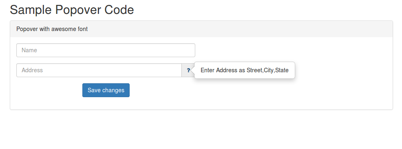Click the Save changes button
Image resolution: width=402 pixels, height=149 pixels.
click(106, 90)
